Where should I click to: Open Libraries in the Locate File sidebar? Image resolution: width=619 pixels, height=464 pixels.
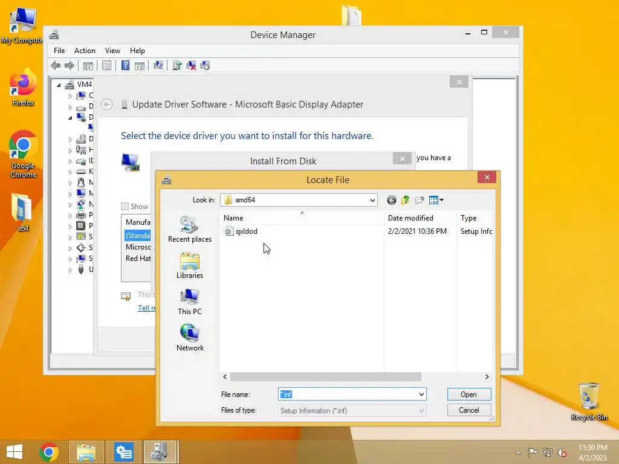point(189,266)
